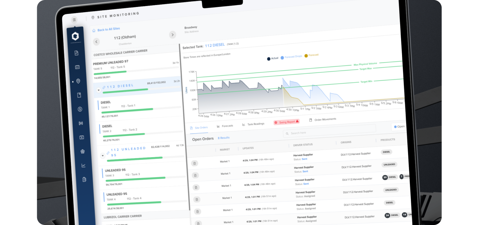Screen dimensions: 479x225
Task: Go to next site with right chevron
Action: pos(172,35)
